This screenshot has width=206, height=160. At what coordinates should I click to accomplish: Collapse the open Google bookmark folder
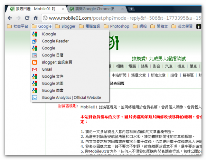(42, 26)
